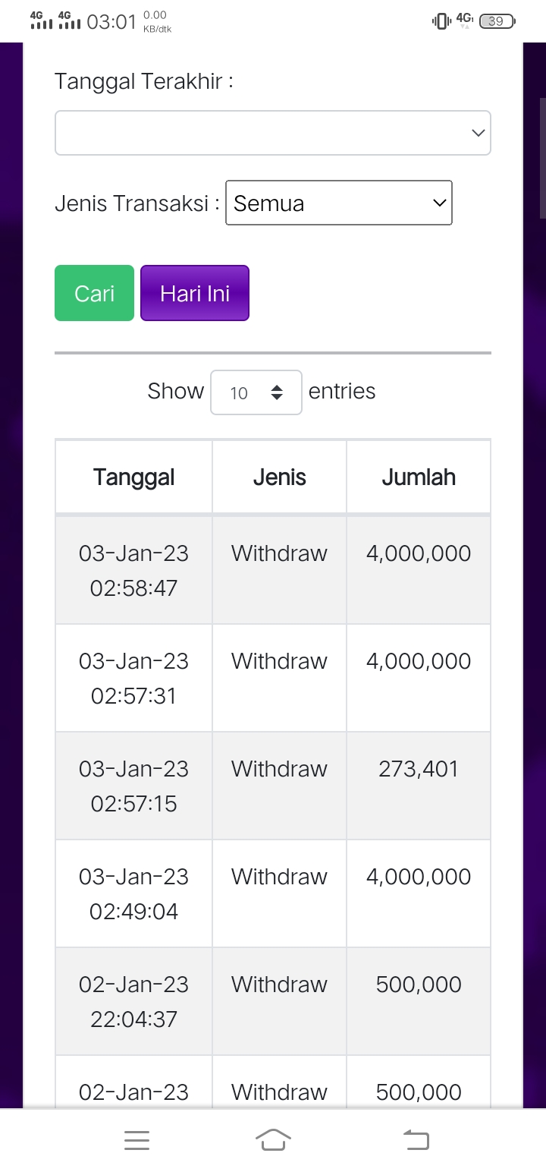Sort table by Jumlah column header
The height and width of the screenshot is (1172, 546).
pos(419,477)
